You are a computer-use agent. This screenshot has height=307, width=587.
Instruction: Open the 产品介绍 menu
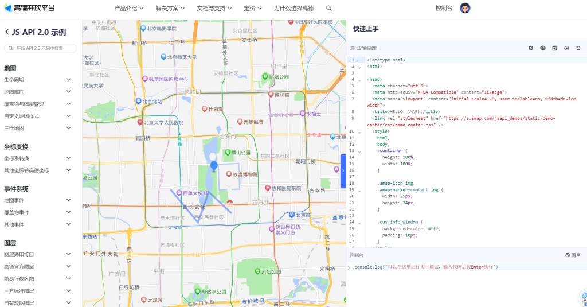coord(129,8)
